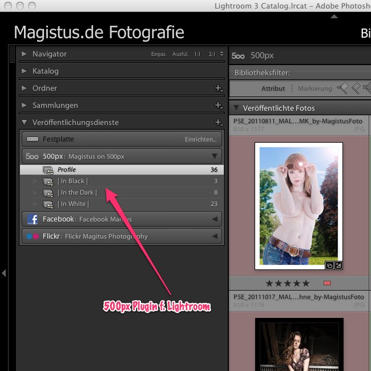Screen dimensions: 371x371
Task: Click the In Black collection icon
Action: coord(49,182)
